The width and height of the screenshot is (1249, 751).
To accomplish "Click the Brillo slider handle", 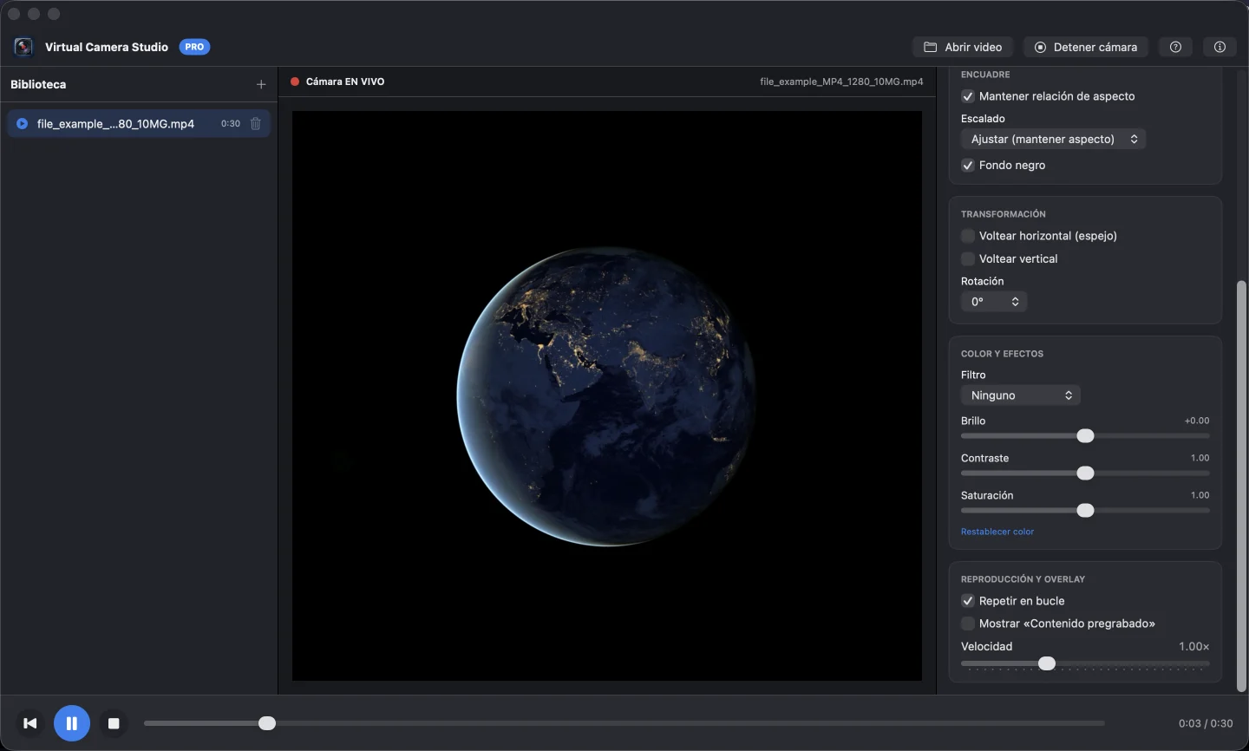I will (x=1085, y=436).
